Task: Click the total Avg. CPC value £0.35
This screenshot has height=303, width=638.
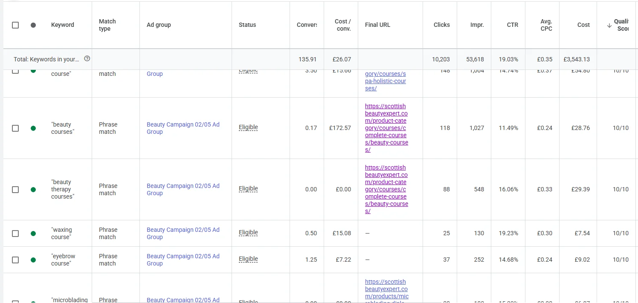Action: click(545, 60)
